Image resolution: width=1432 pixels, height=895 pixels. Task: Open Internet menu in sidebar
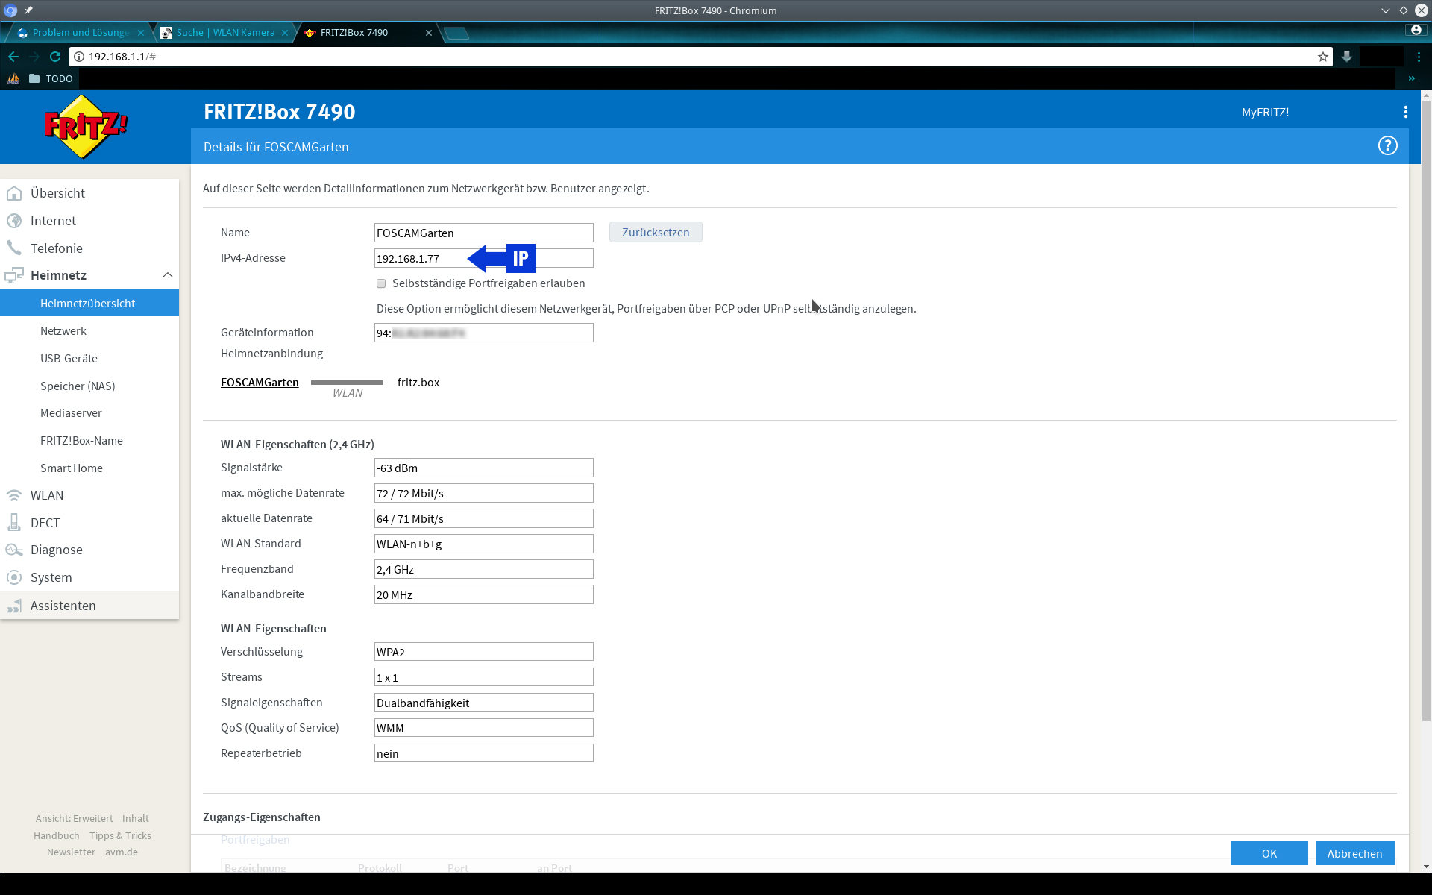point(89,221)
